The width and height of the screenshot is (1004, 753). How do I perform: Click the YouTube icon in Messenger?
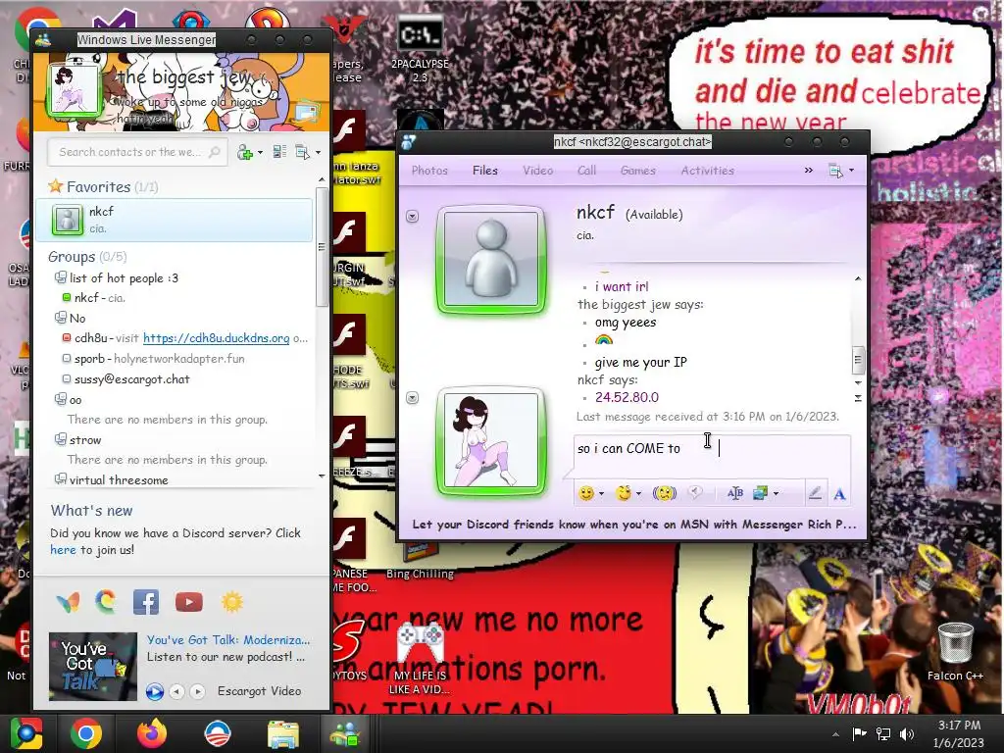pos(189,602)
